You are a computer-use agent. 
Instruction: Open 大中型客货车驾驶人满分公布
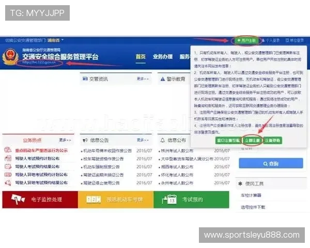(187, 159)
